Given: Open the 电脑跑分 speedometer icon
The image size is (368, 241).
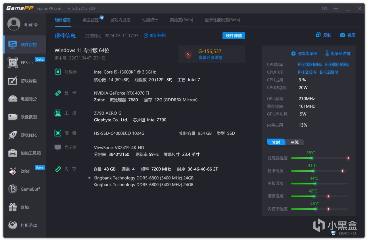Looking at the screenshot, I should click(13, 99).
